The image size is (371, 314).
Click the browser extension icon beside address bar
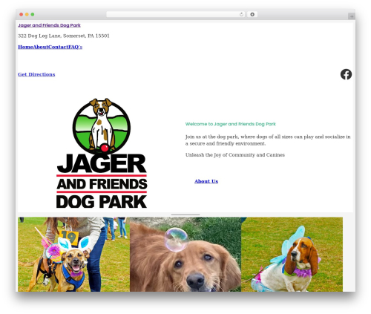pyautogui.click(x=252, y=15)
